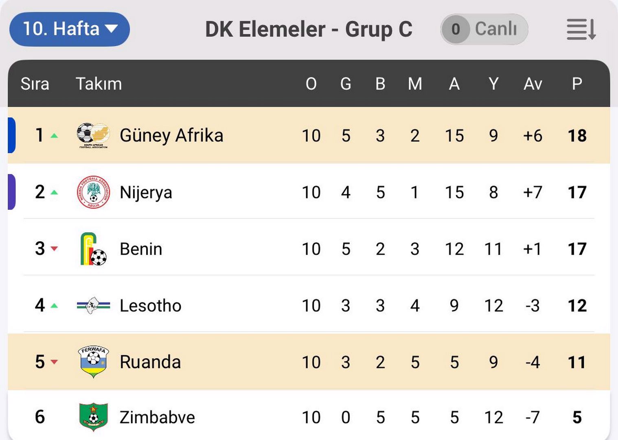This screenshot has height=440, width=618.
Task: Select Zimbabve's points value 5
Action: [577, 417]
